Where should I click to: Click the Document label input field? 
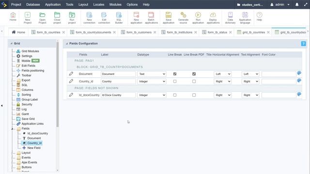tap(118, 74)
